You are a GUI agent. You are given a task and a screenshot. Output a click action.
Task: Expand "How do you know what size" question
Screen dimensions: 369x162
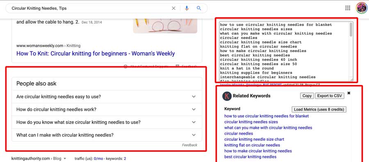coord(107,122)
